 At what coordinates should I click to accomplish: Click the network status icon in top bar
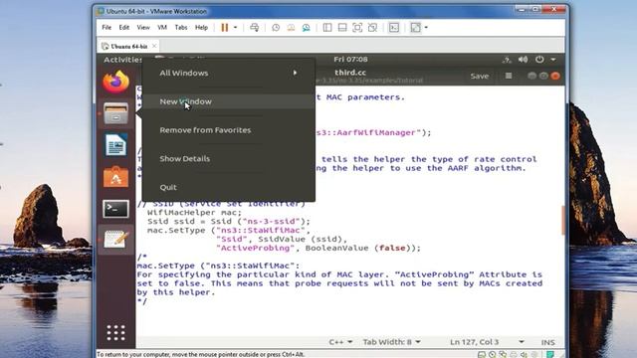(x=507, y=60)
